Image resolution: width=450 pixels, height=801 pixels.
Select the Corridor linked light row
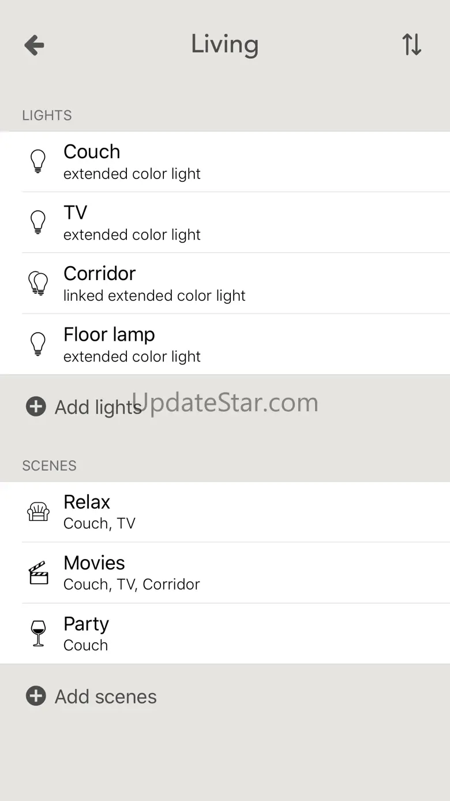231,284
